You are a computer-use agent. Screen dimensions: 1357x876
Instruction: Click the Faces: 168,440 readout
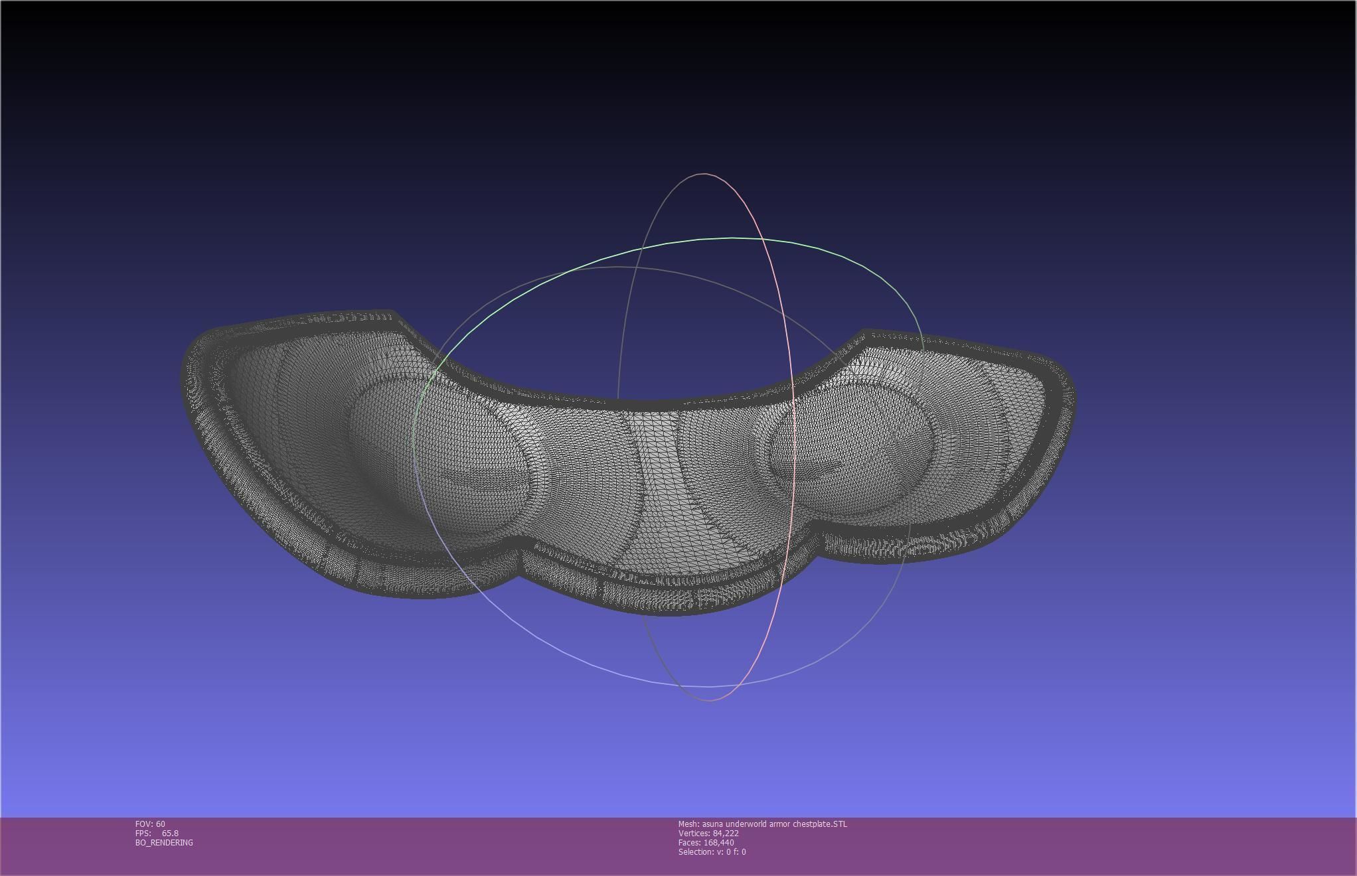coord(706,842)
